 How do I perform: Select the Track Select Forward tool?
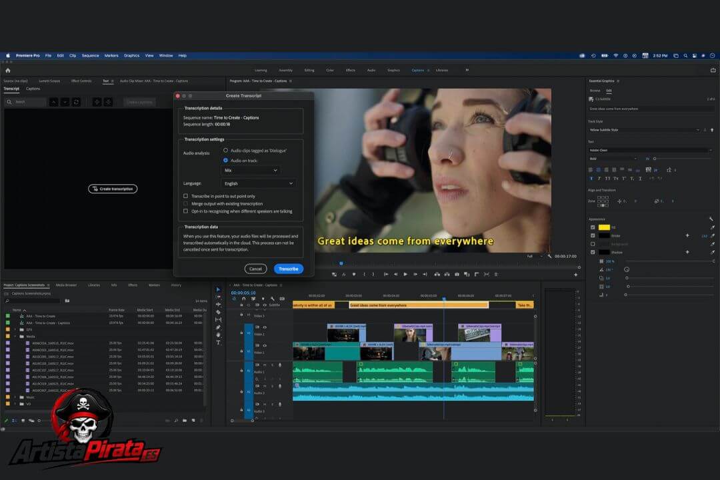[218, 297]
